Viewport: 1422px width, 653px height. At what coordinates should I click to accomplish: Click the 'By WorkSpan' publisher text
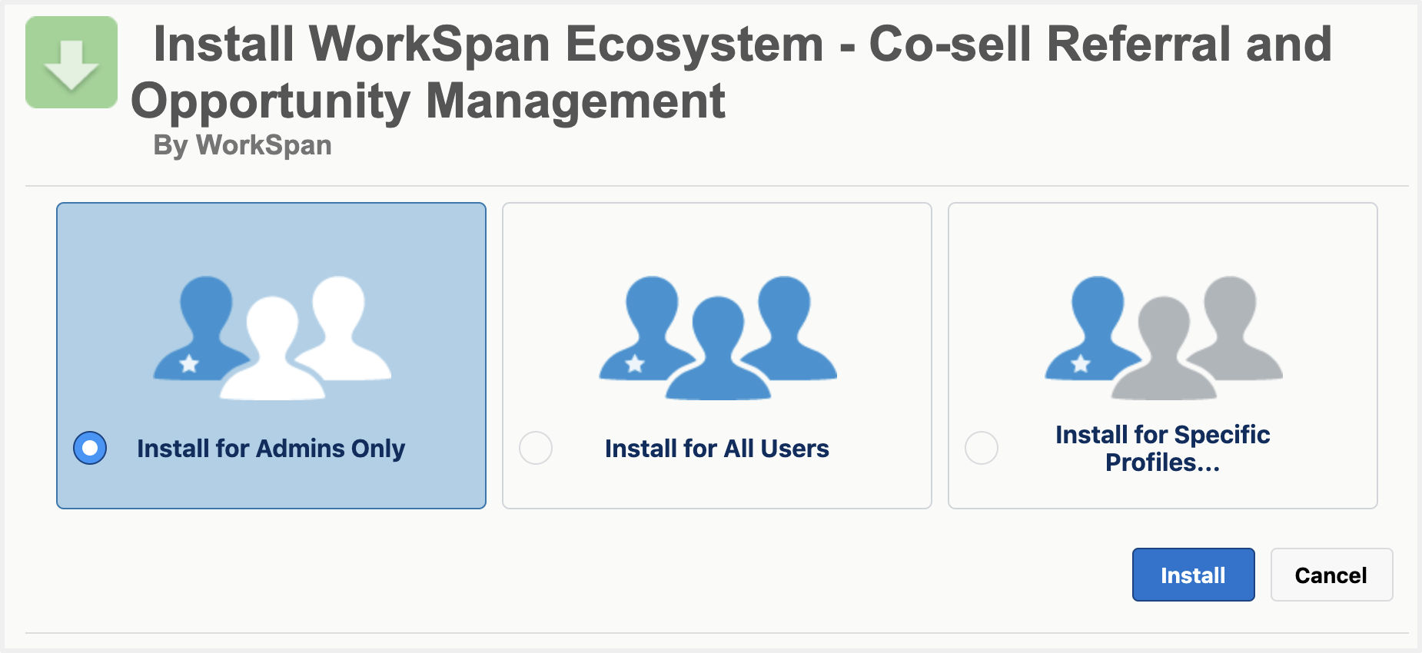tap(242, 145)
